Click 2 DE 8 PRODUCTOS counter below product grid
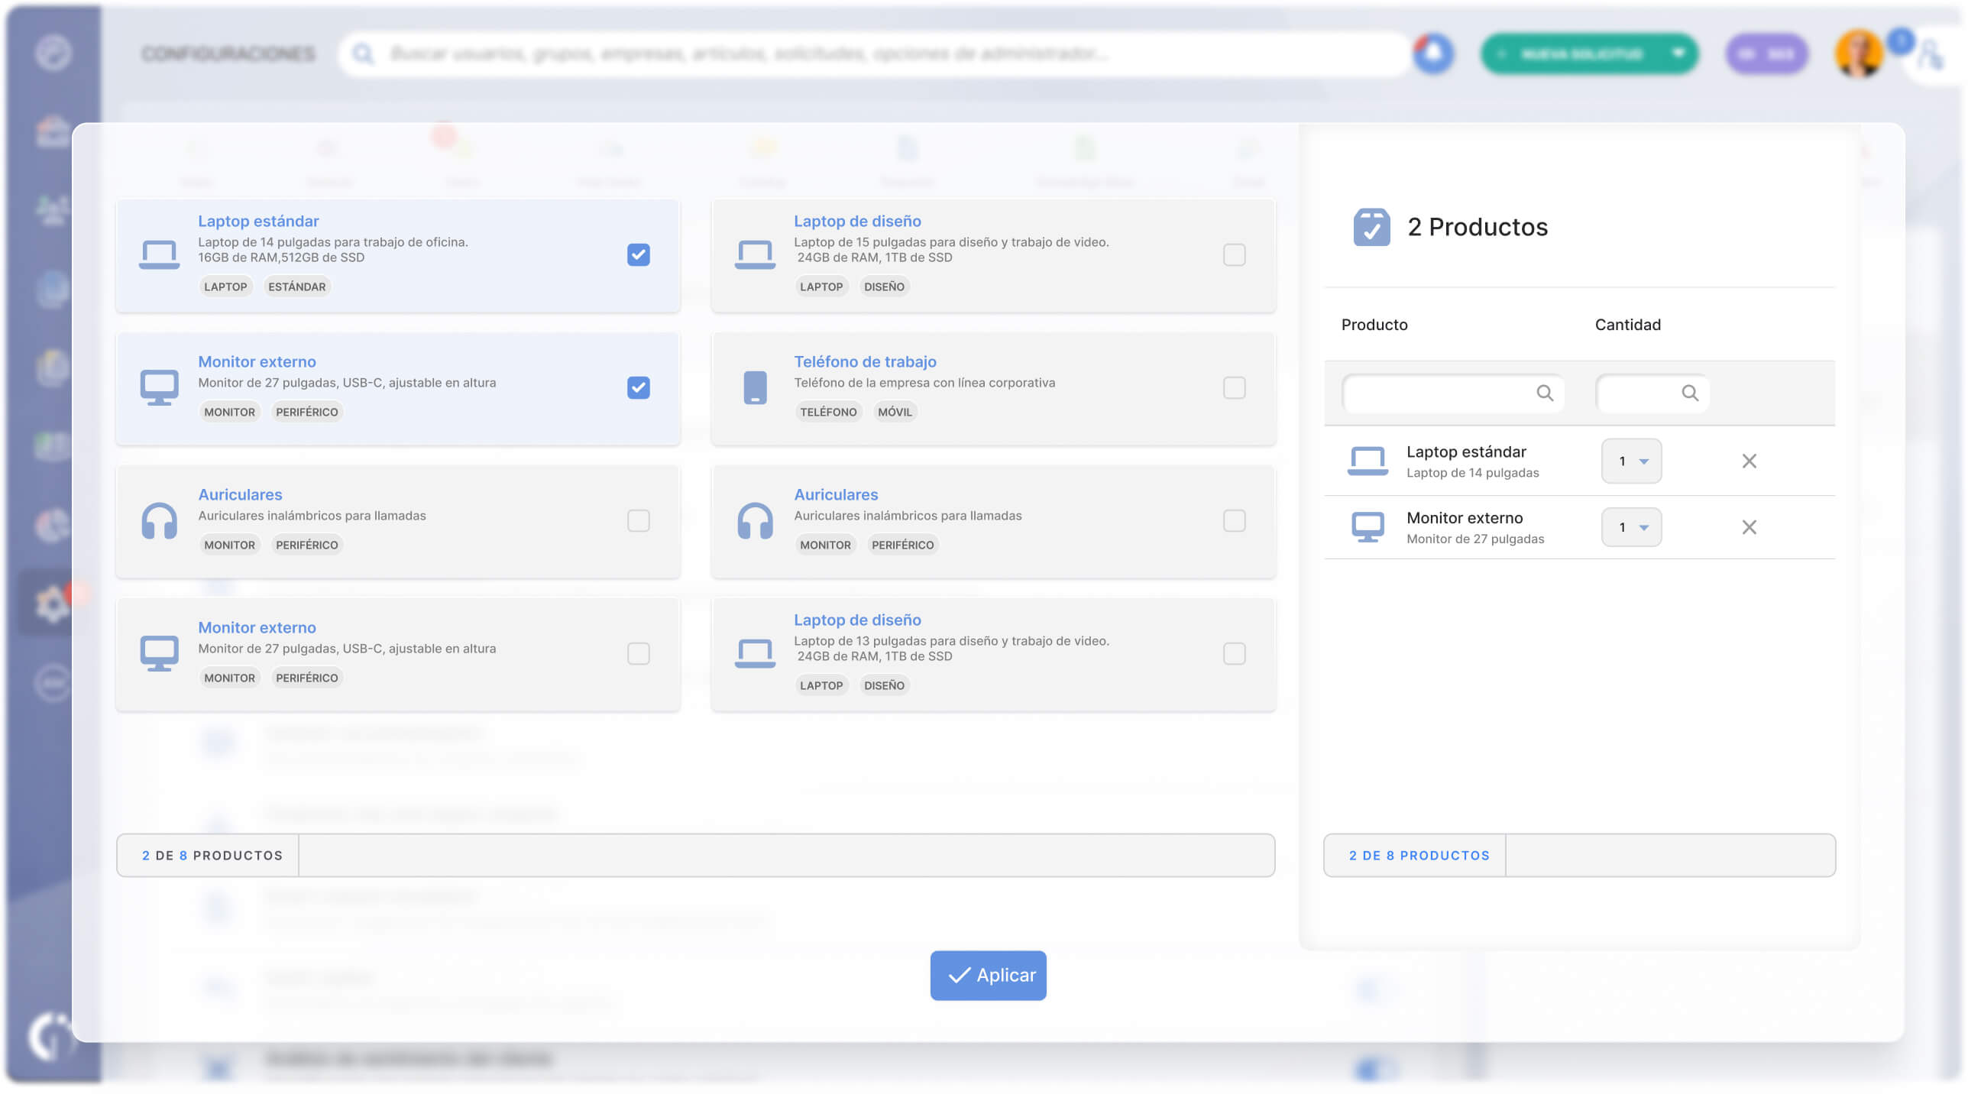This screenshot has width=1968, height=1104. tap(212, 855)
